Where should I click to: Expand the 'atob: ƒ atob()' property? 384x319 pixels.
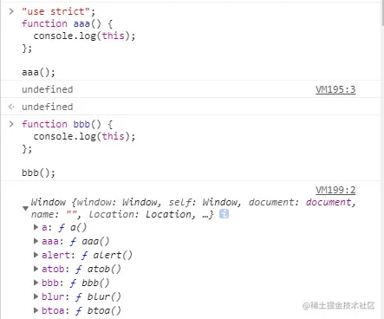coord(36,269)
